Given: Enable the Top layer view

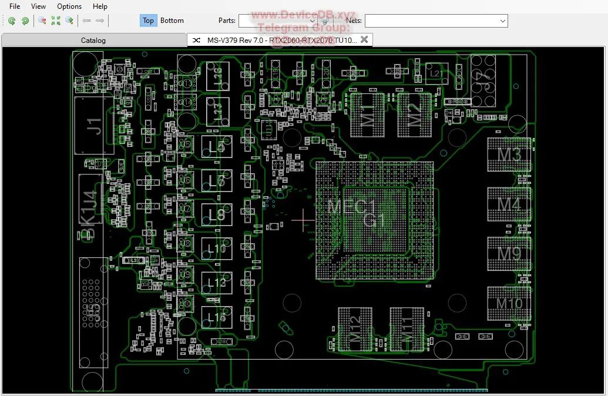Looking at the screenshot, I should (147, 21).
